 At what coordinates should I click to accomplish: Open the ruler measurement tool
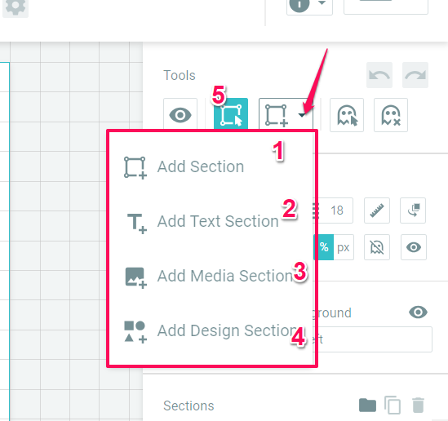[x=377, y=210]
